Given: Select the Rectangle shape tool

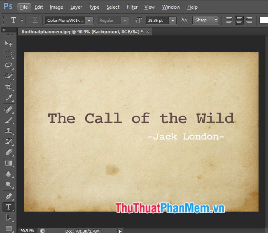Looking at the screenshot, I should pyautogui.click(x=9, y=228).
